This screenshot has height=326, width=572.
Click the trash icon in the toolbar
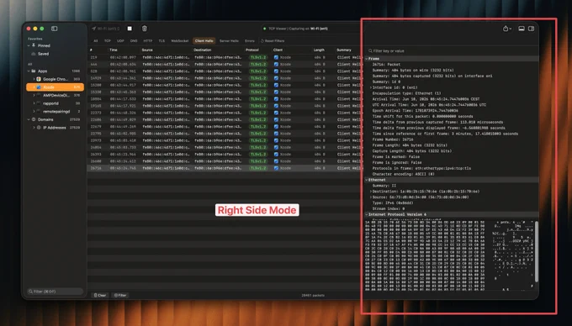pos(145,29)
